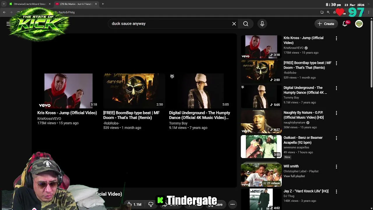The height and width of the screenshot is (210, 373).
Task: Play the MF Doom BoomBap end-screen thumbnail
Action: pyautogui.click(x=134, y=91)
